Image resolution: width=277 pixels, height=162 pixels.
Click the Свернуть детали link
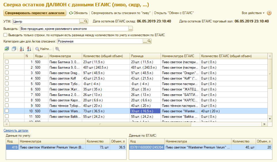(x=16, y=130)
